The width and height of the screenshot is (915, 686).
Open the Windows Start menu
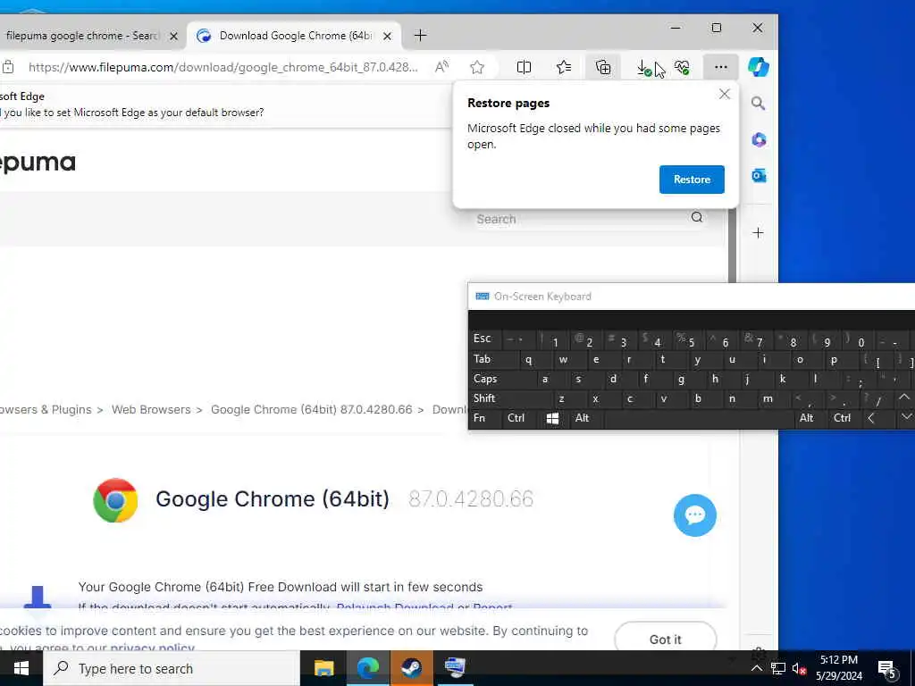(21, 668)
